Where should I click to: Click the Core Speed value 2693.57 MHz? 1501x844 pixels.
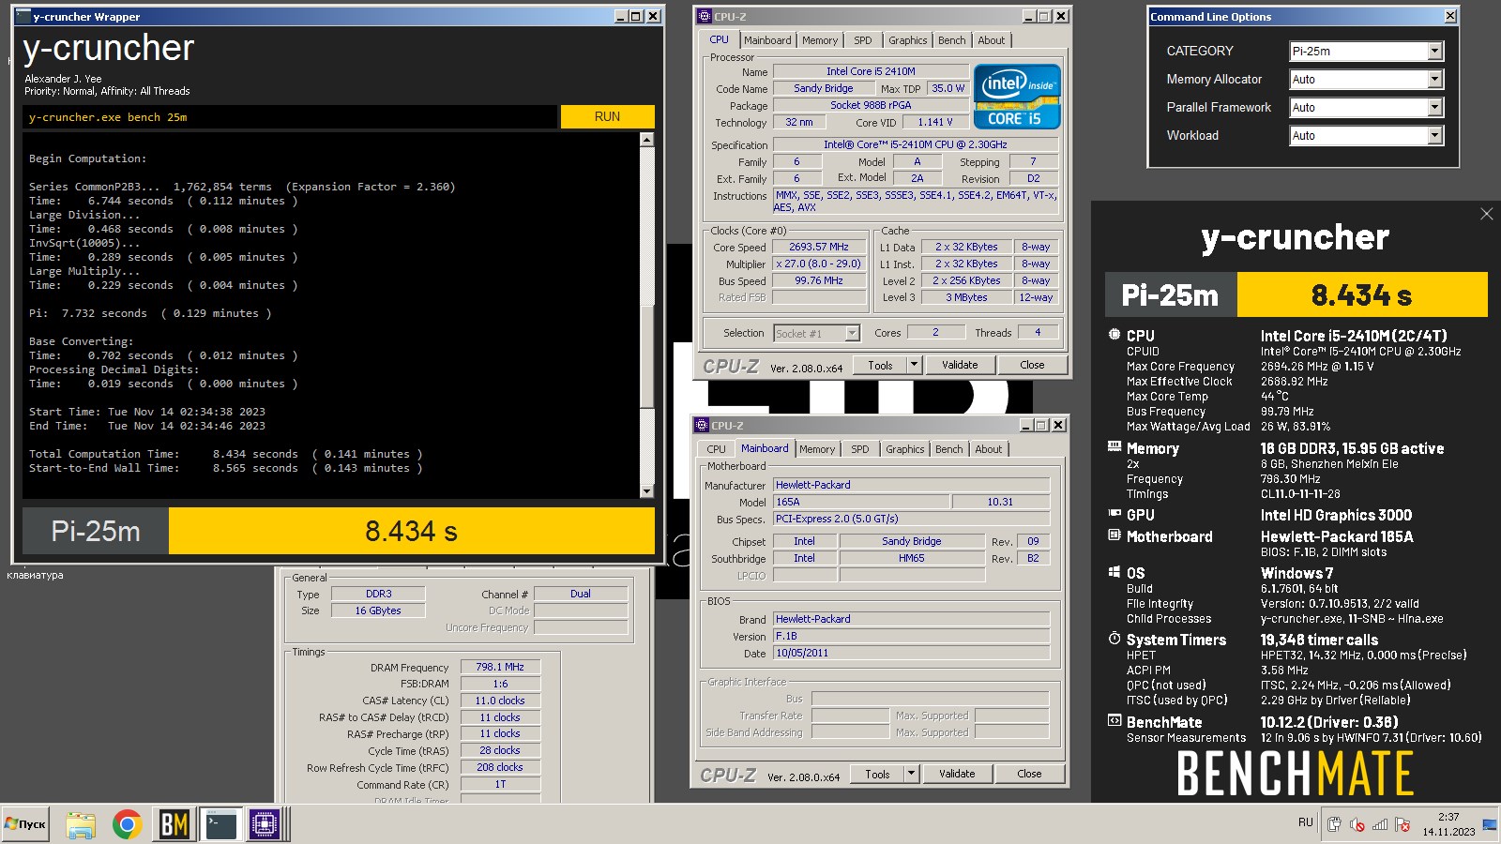(x=819, y=247)
